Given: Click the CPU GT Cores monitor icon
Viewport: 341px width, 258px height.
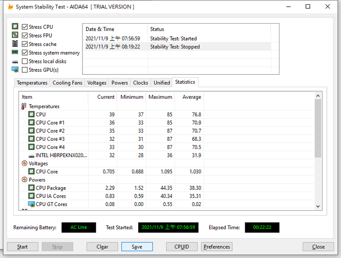Looking at the screenshot, I should click(x=32, y=204).
